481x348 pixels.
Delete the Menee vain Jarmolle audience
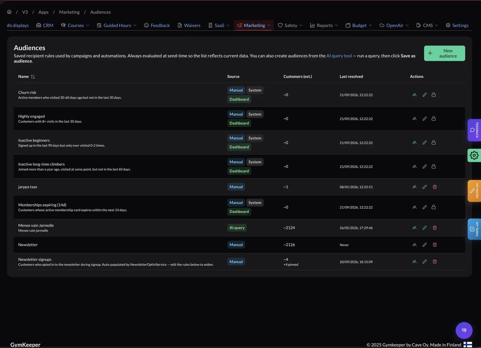point(435,228)
